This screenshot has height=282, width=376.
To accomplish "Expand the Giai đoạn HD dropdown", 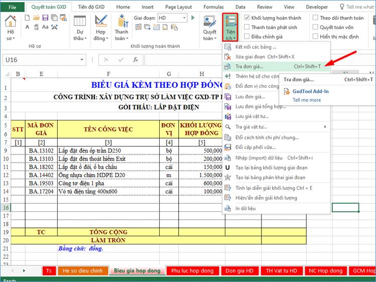I will (185, 18).
